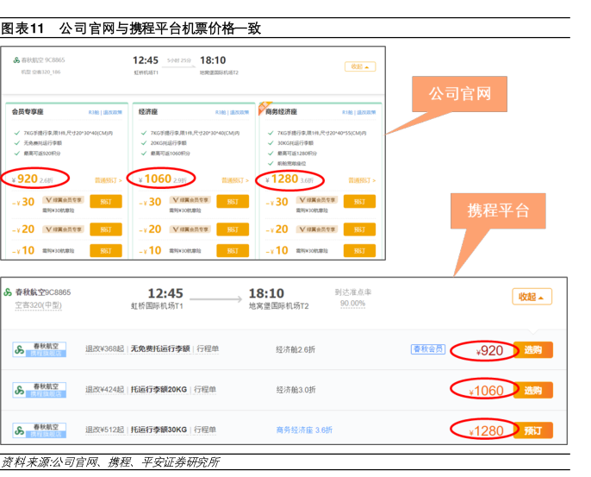Click Spring Airlines logo in Ctrip flight header
Screen dimensions: 591x477
(8, 292)
